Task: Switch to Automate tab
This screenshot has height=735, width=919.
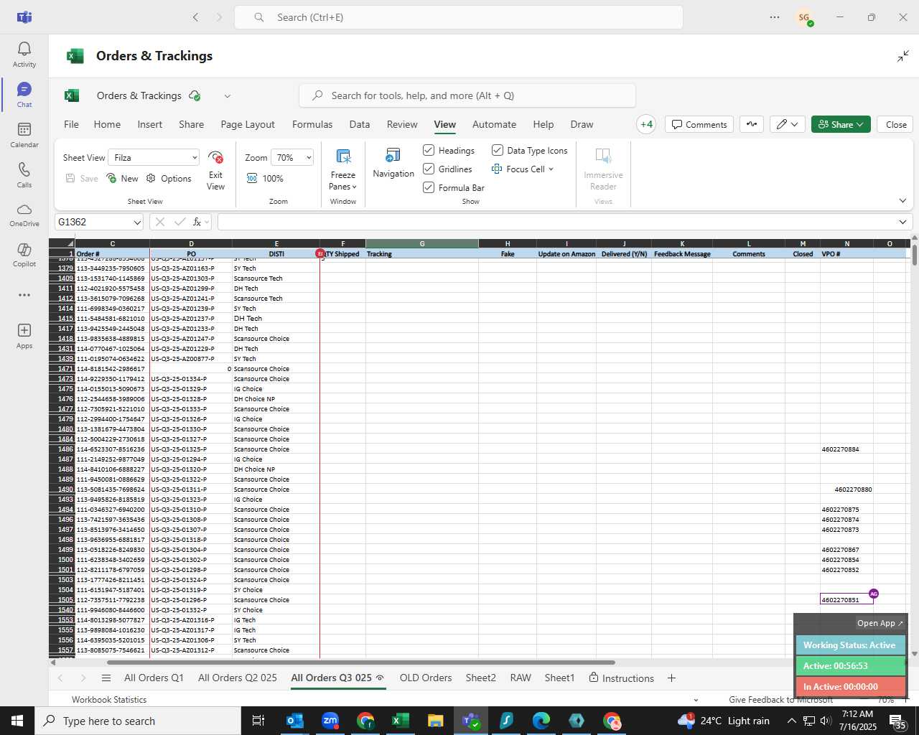Action: 494,124
